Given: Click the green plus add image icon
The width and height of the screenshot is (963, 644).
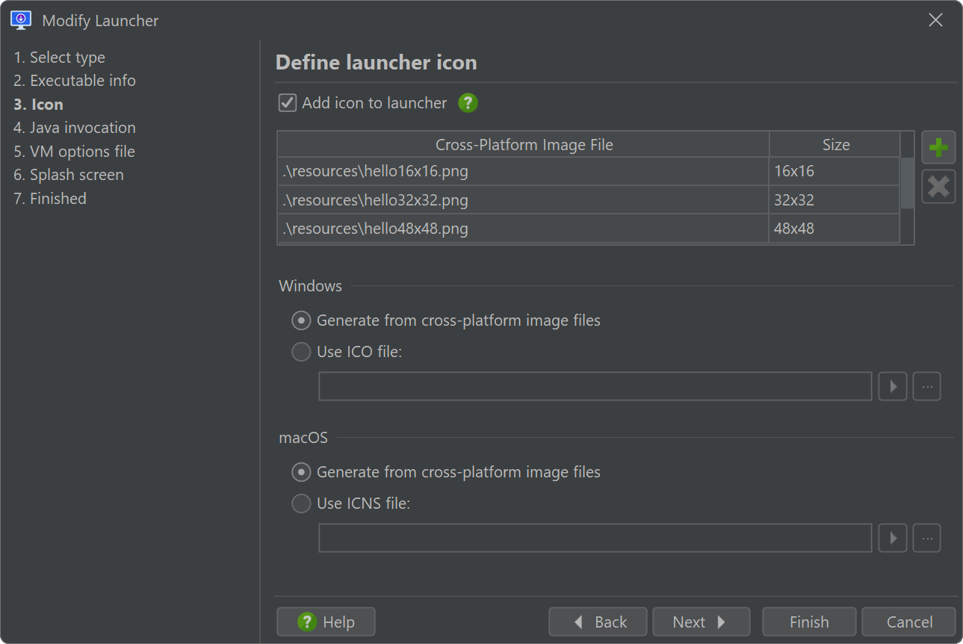Looking at the screenshot, I should [938, 148].
